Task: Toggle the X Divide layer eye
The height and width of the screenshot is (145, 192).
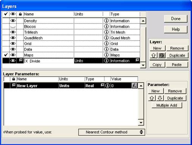Action: tap(13, 61)
